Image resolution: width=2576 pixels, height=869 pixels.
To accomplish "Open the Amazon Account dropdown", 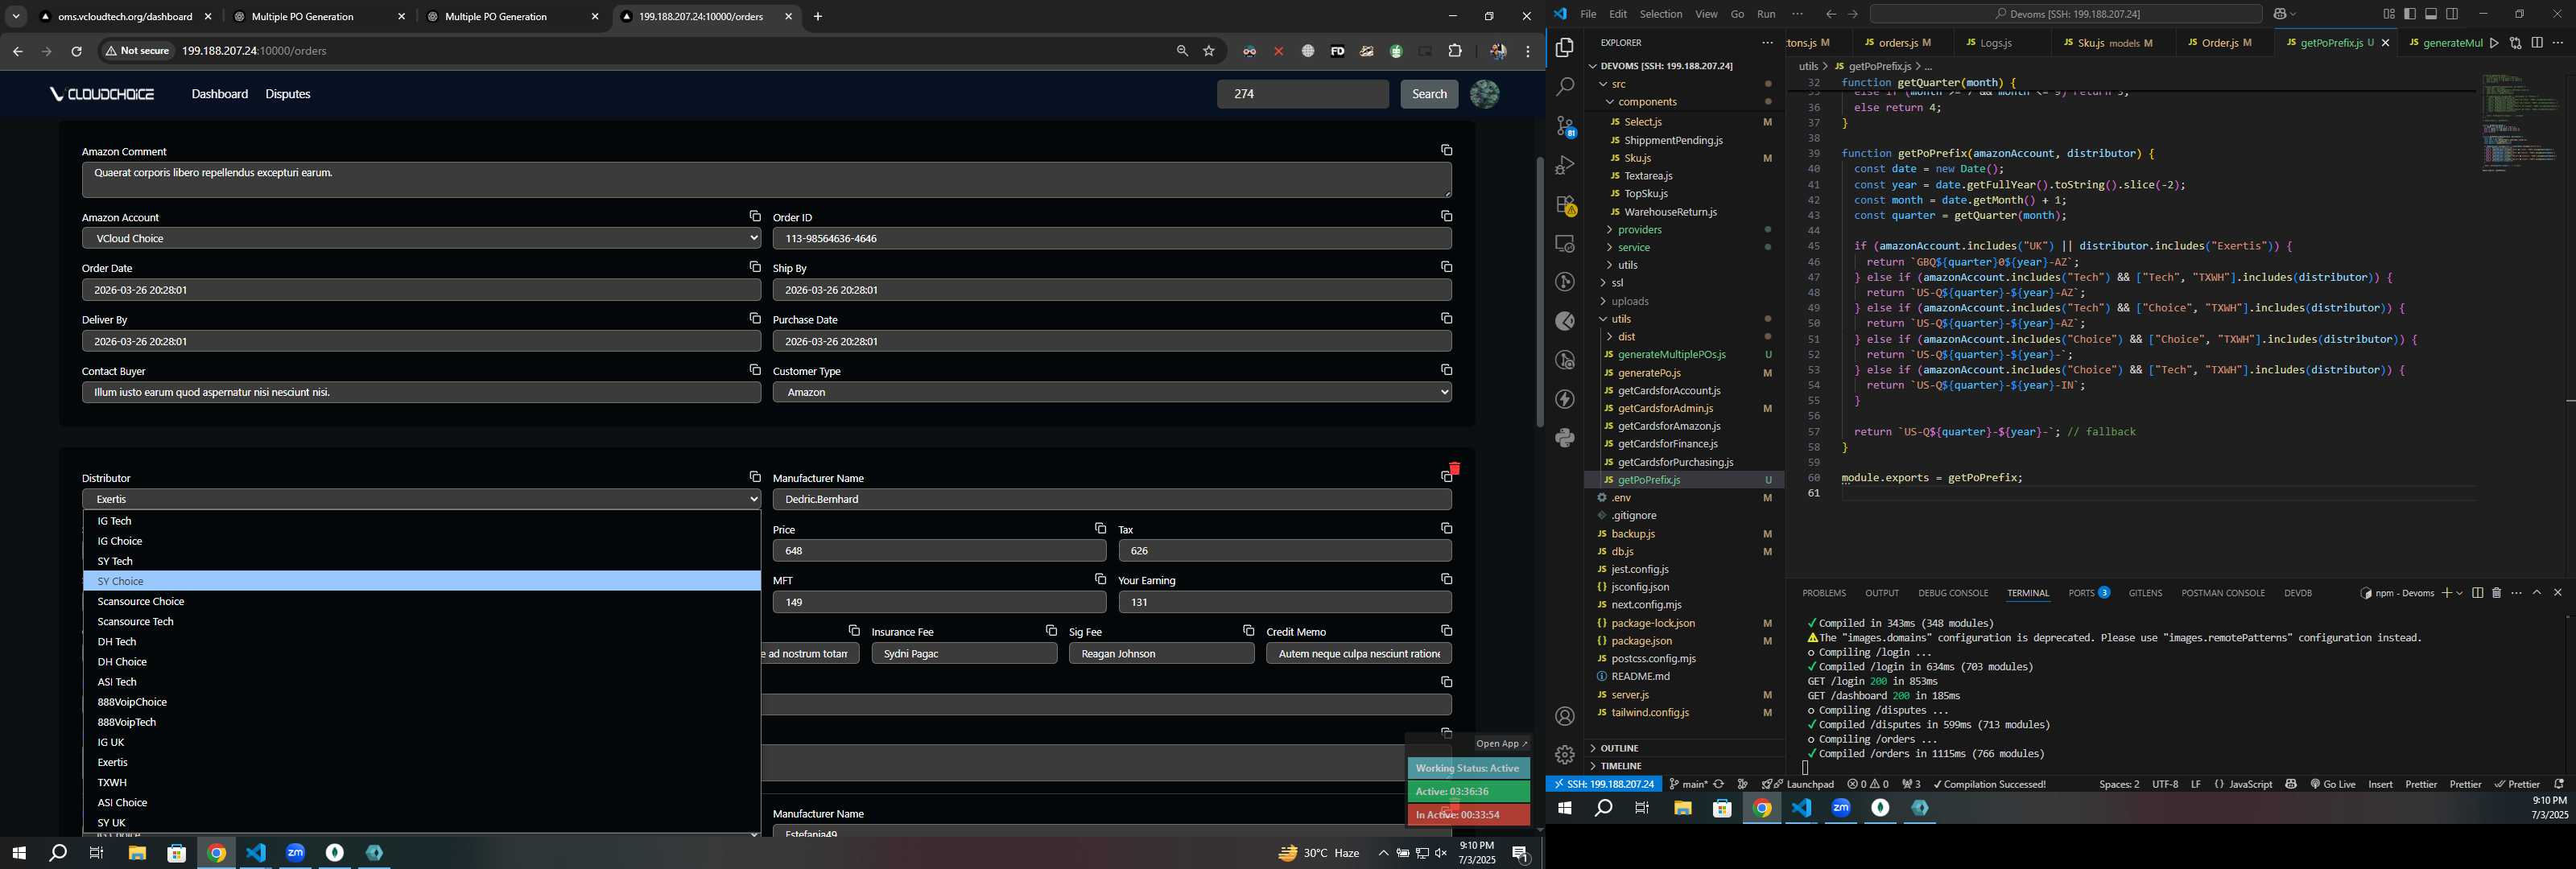I will pyautogui.click(x=421, y=238).
